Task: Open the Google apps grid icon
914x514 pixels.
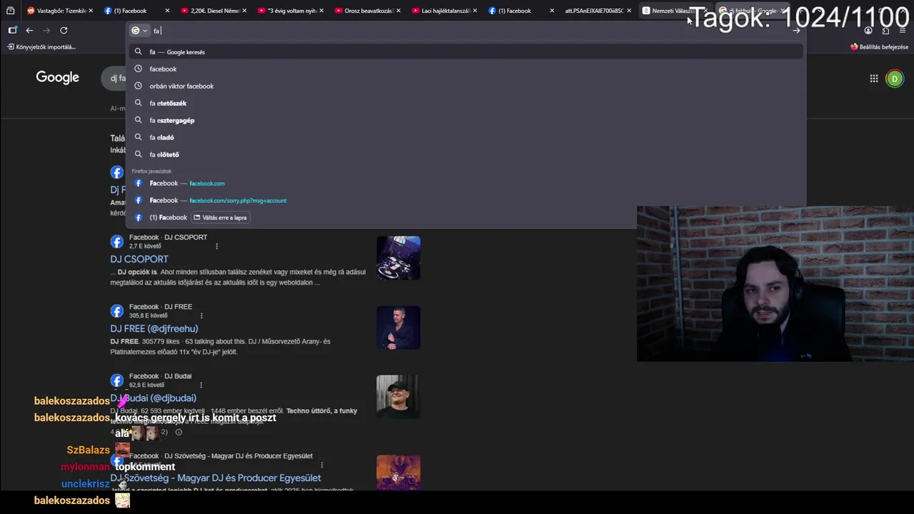Action: [x=874, y=79]
